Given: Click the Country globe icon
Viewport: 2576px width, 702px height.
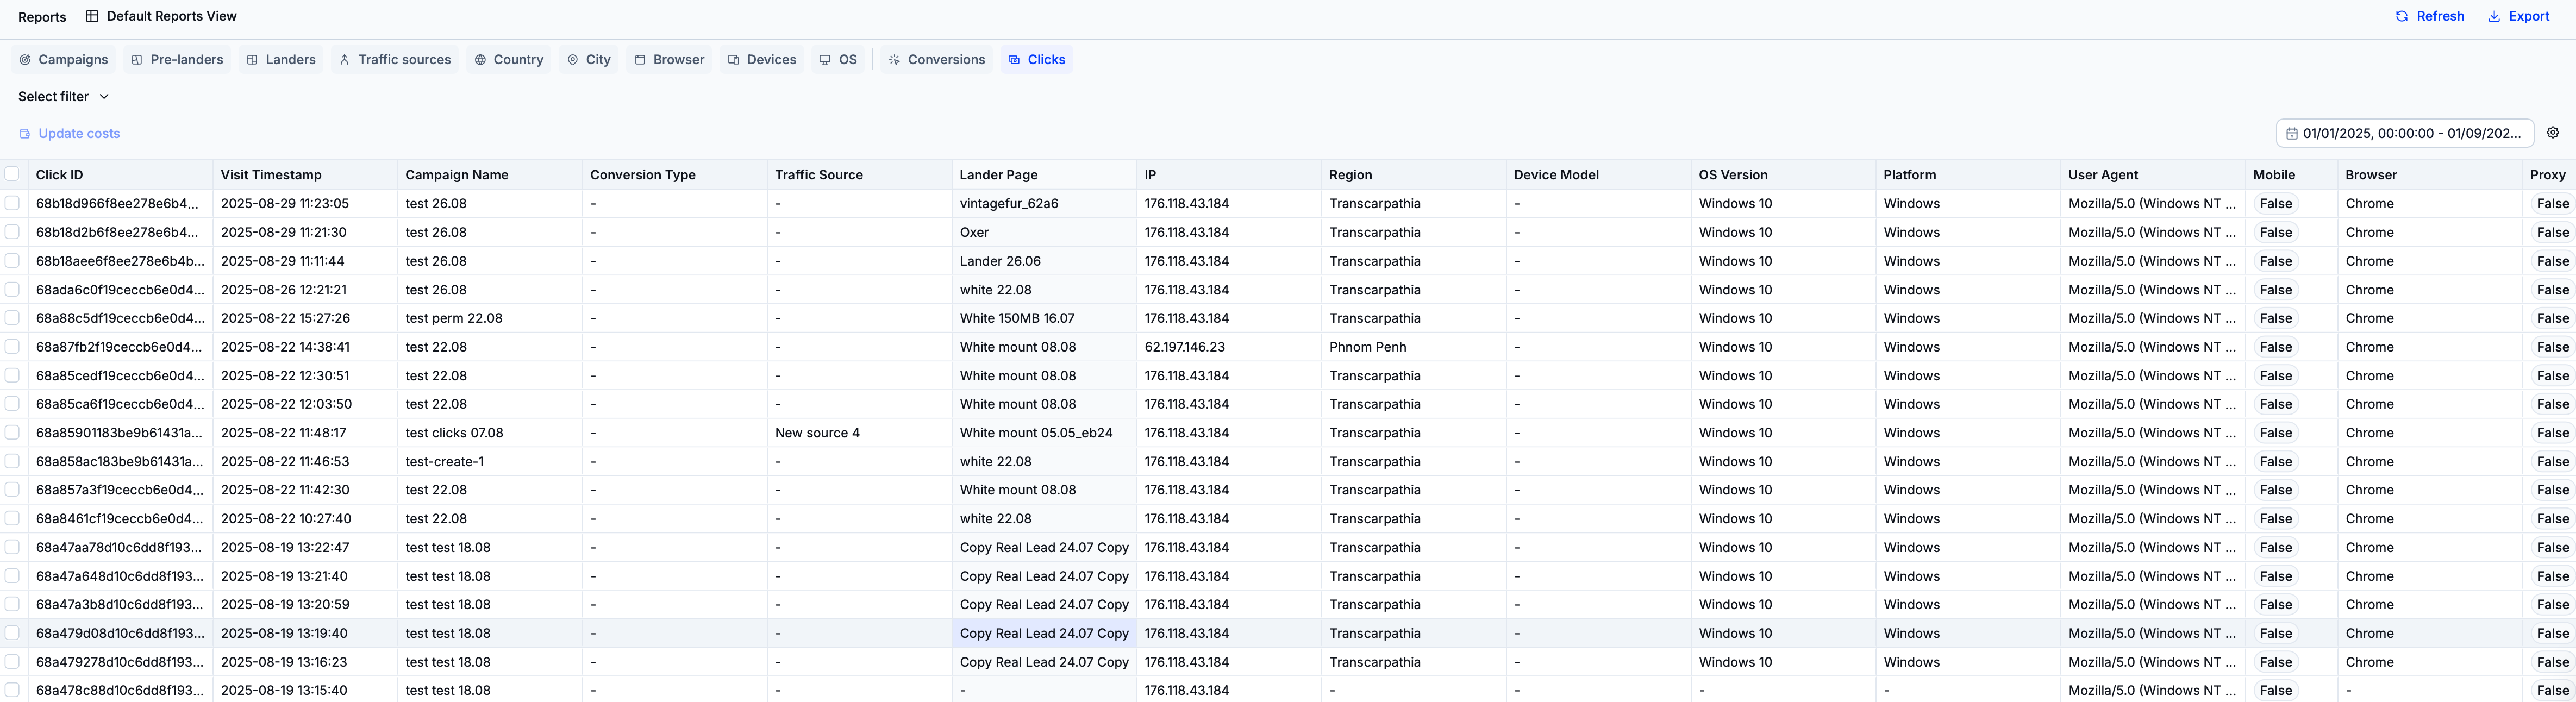Looking at the screenshot, I should 480,60.
